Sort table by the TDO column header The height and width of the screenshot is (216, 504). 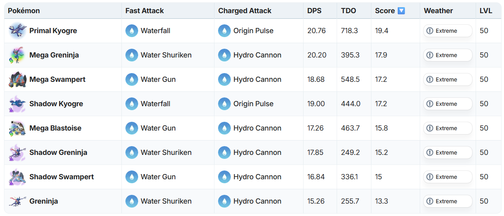click(349, 11)
